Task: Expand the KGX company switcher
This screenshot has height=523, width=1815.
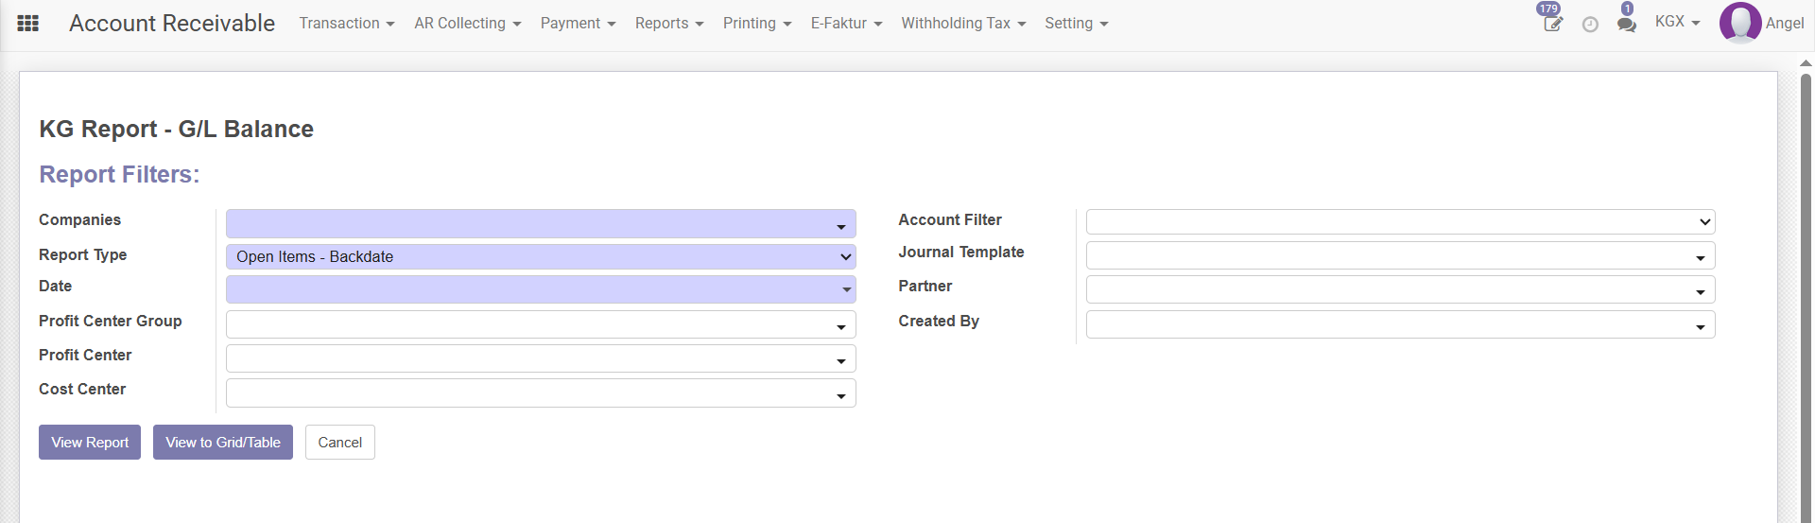Action: tap(1676, 22)
